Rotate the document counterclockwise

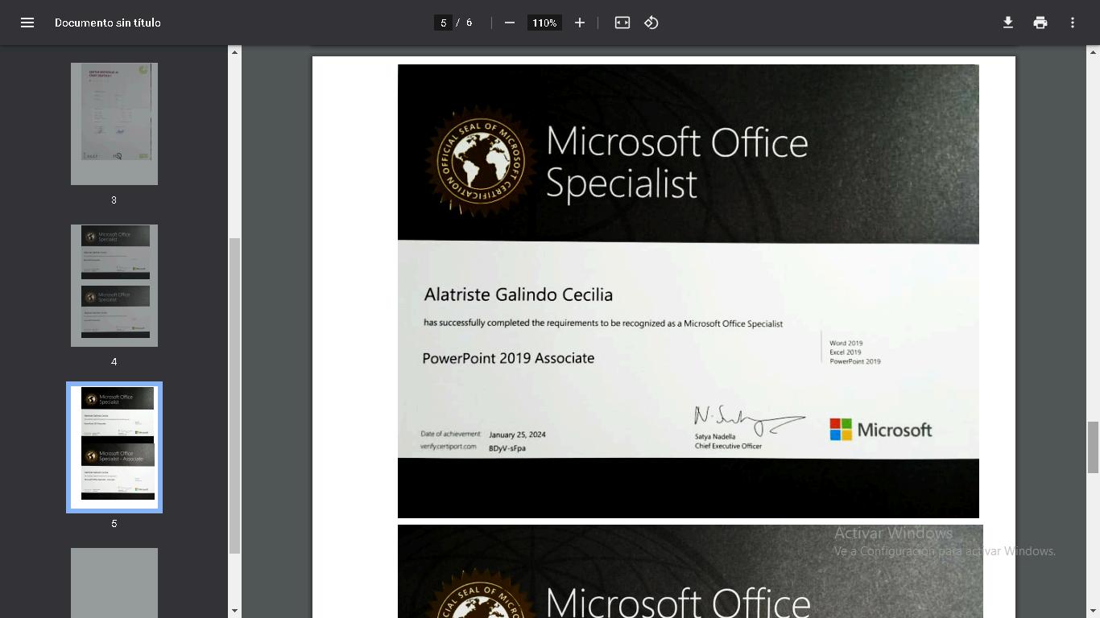click(651, 23)
